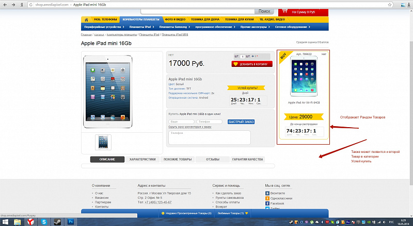Open МОБ. ТЕЛЕФОНЫ category
The height and width of the screenshot is (226, 413).
click(105, 20)
